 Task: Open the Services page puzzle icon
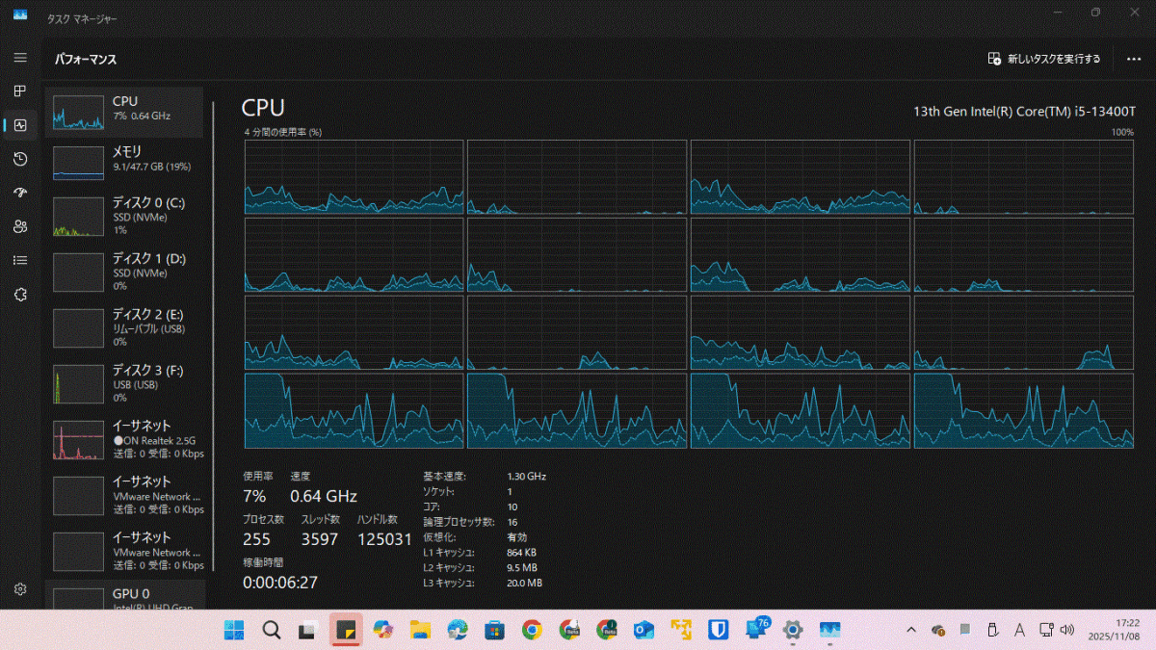[19, 295]
